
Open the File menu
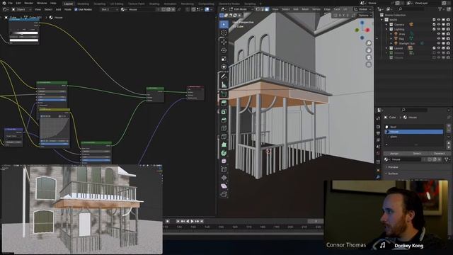[10, 3]
